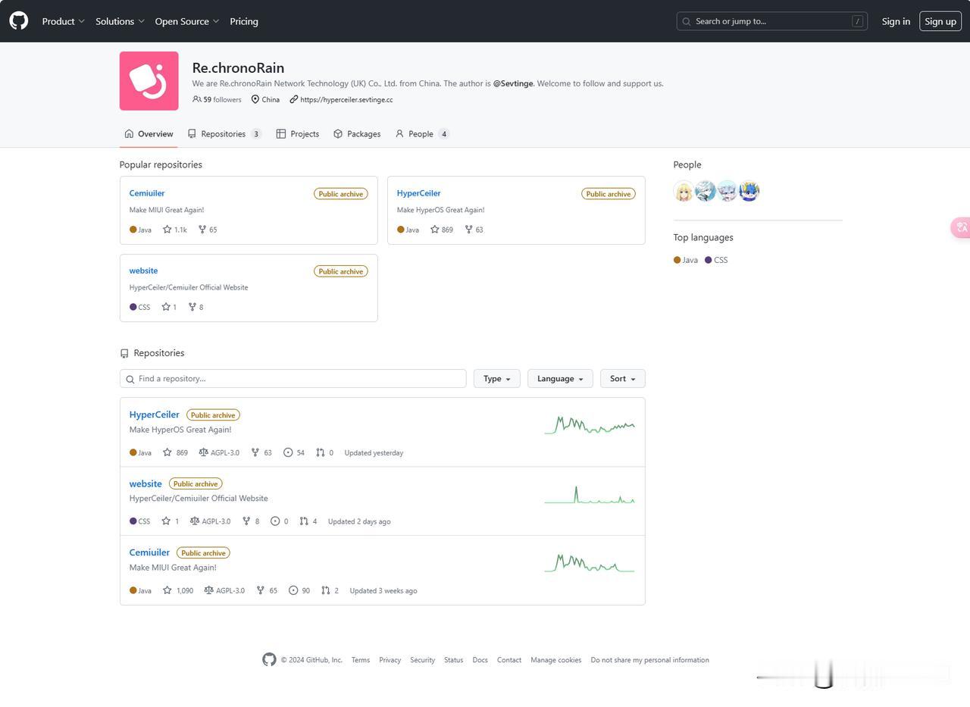Screen dimensions: 970x707
Task: View Cemiuiler's 1,090 stargazers
Action: tap(178, 590)
